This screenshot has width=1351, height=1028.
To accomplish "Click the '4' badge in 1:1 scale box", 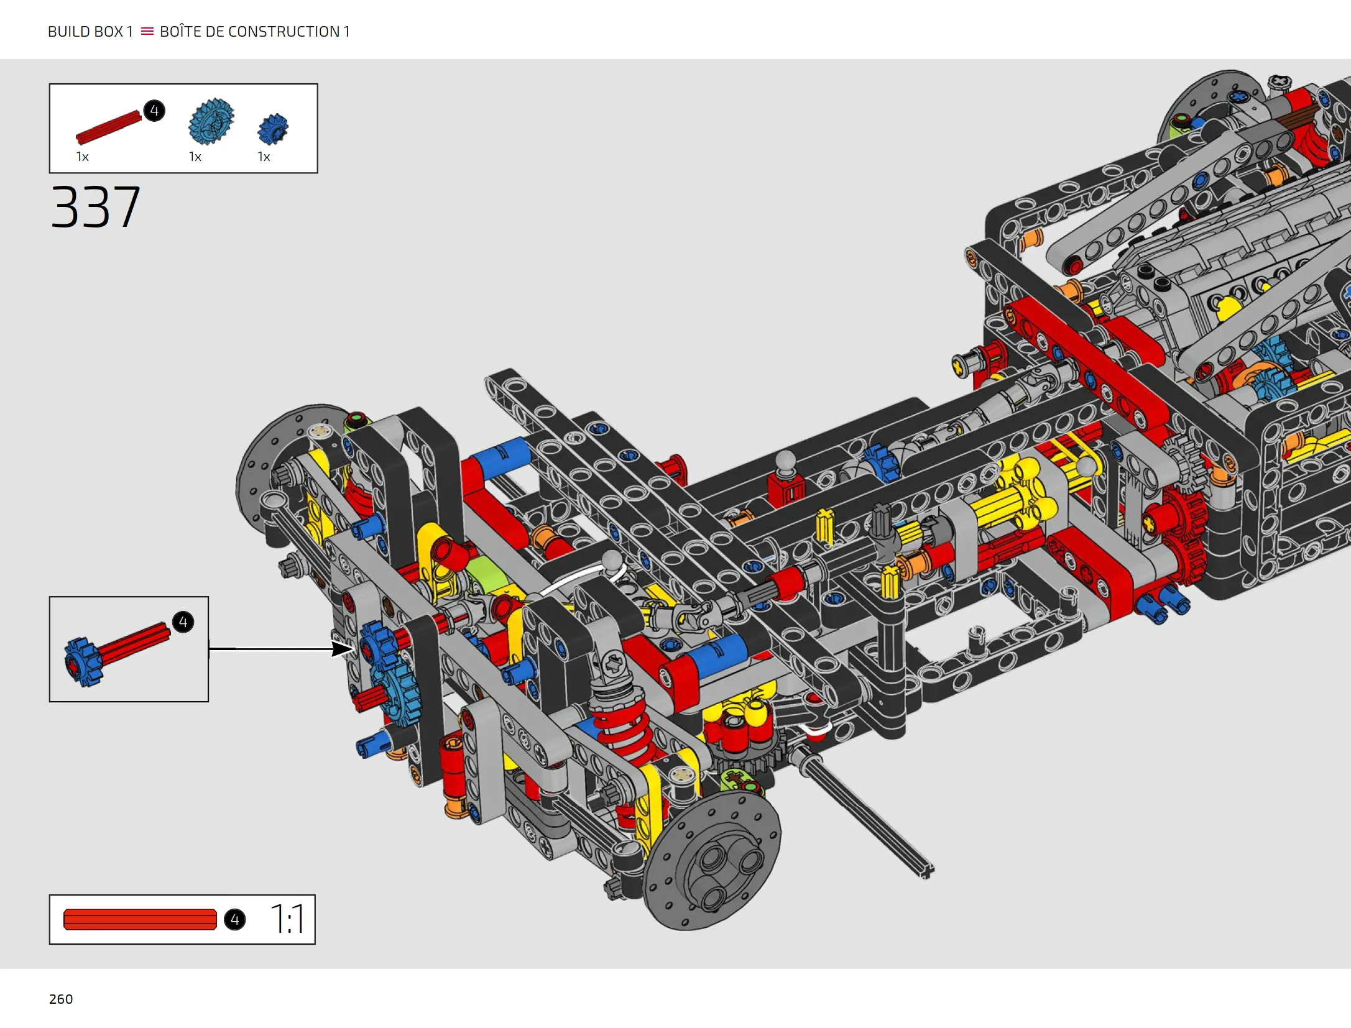I will pyautogui.click(x=235, y=919).
